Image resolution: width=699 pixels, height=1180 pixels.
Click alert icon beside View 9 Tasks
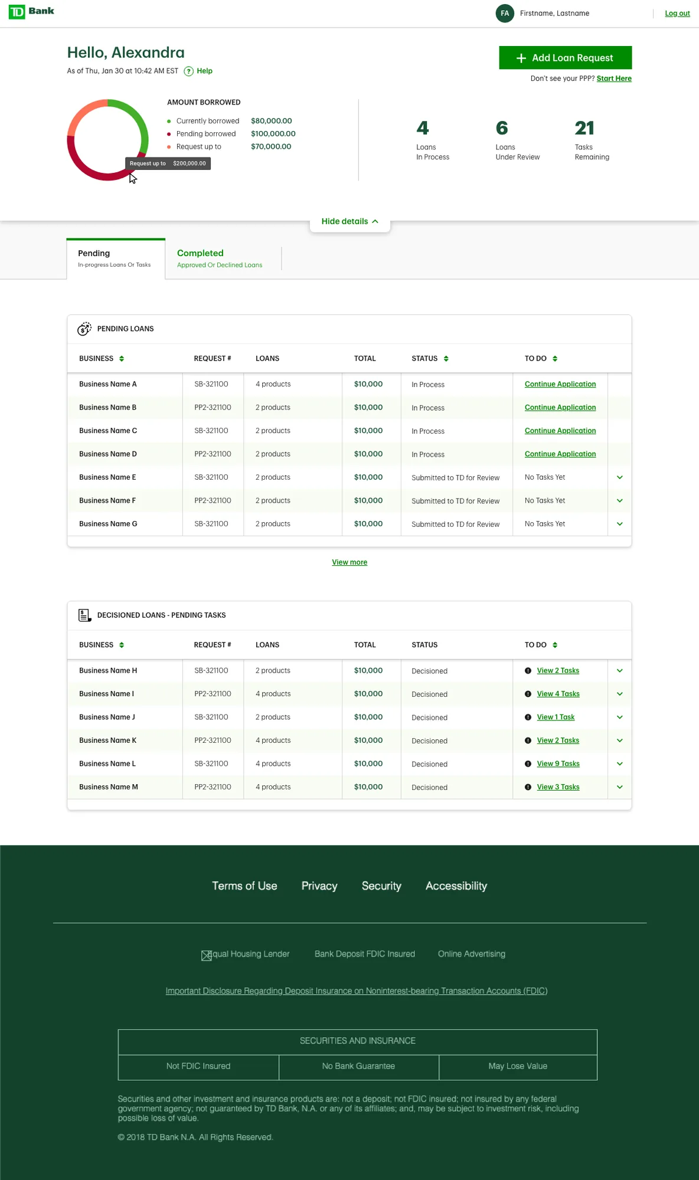coord(528,763)
